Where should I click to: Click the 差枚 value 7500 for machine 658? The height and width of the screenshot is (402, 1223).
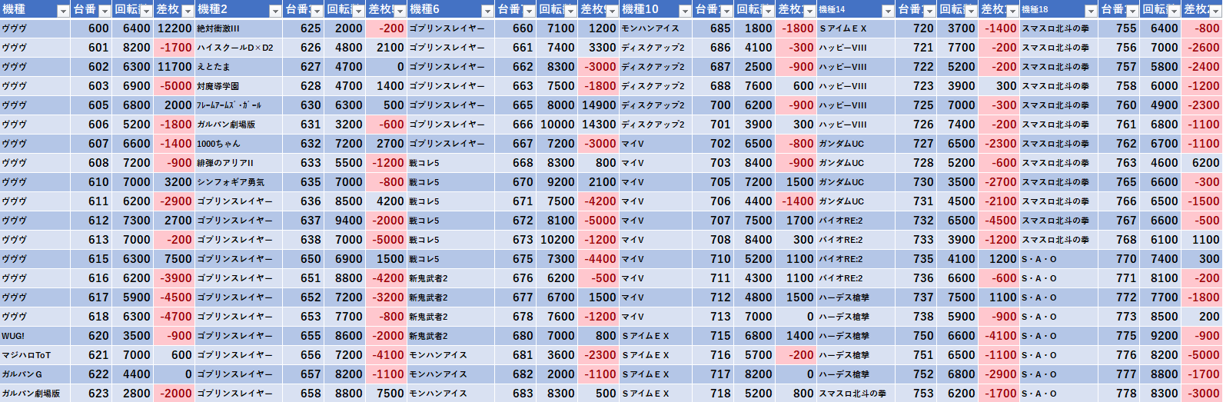coord(386,394)
